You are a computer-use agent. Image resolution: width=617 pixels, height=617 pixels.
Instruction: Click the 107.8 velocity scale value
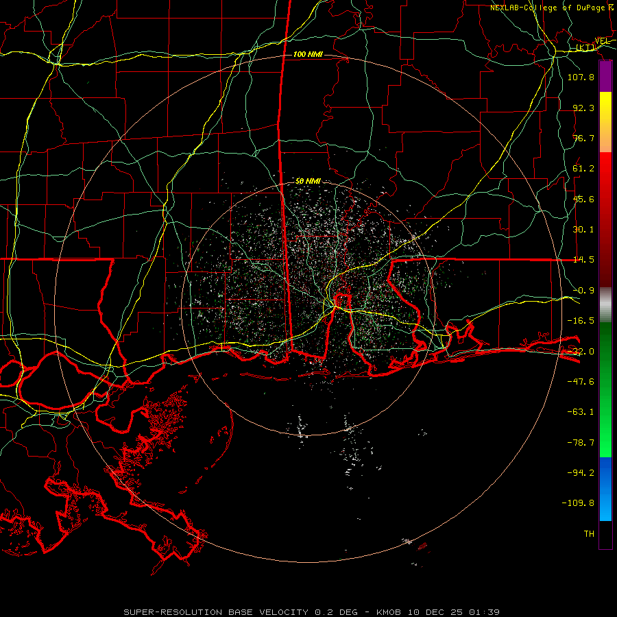coord(581,77)
